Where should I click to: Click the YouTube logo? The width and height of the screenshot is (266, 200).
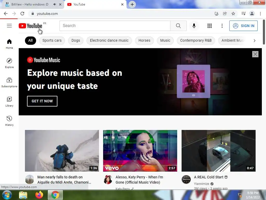(x=30, y=26)
